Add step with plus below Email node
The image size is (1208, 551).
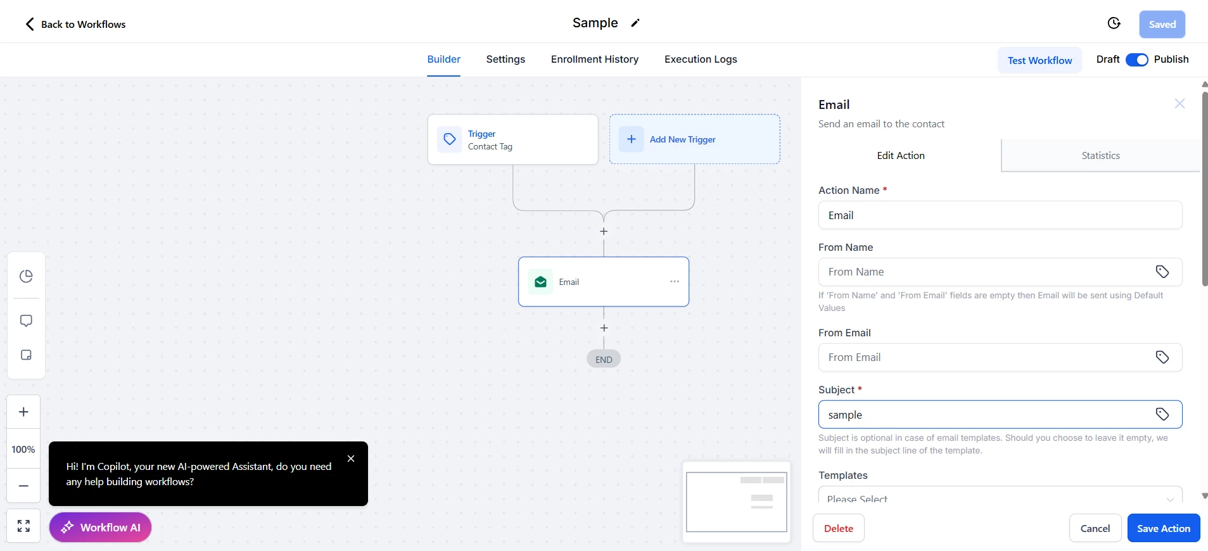pyautogui.click(x=604, y=328)
